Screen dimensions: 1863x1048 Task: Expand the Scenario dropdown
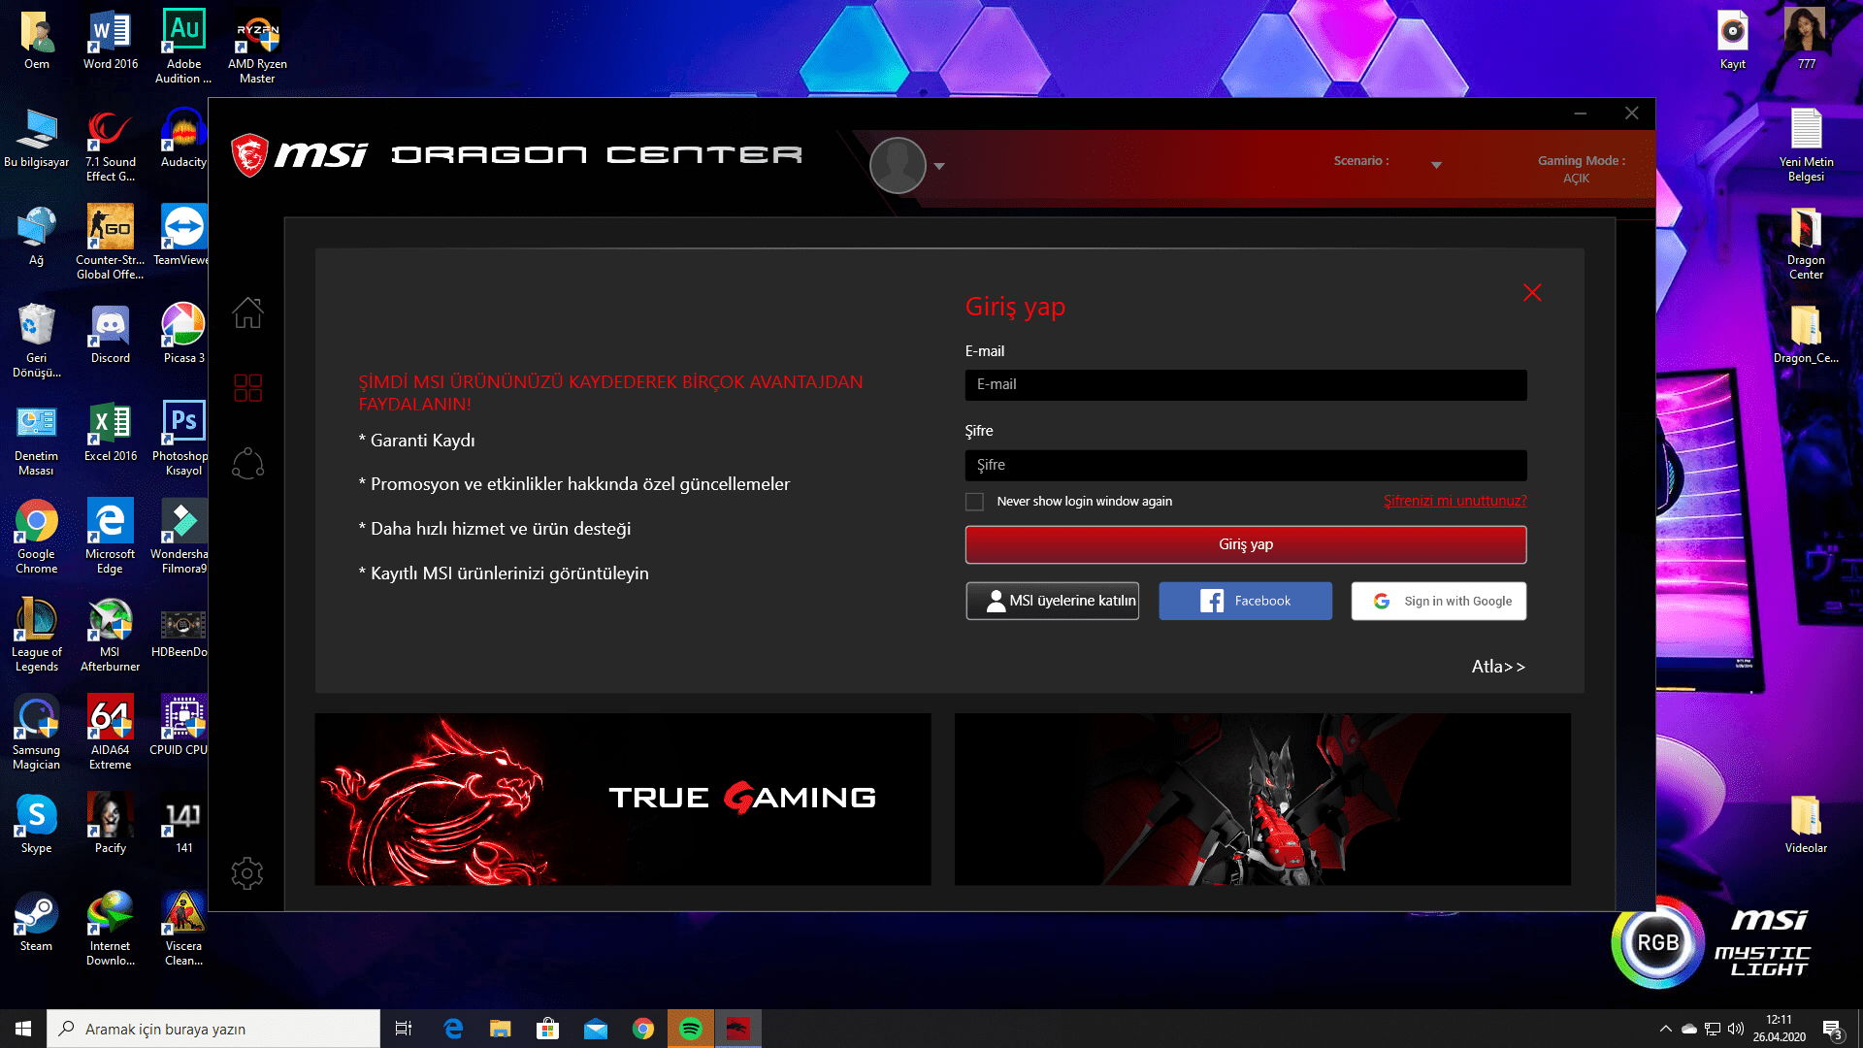point(1436,165)
